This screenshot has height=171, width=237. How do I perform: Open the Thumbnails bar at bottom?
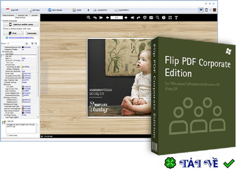[x=47, y=136]
